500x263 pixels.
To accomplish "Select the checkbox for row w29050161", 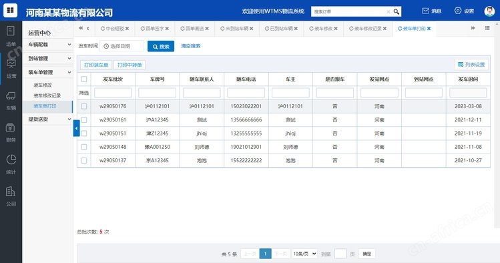I will pyautogui.click(x=84, y=119).
